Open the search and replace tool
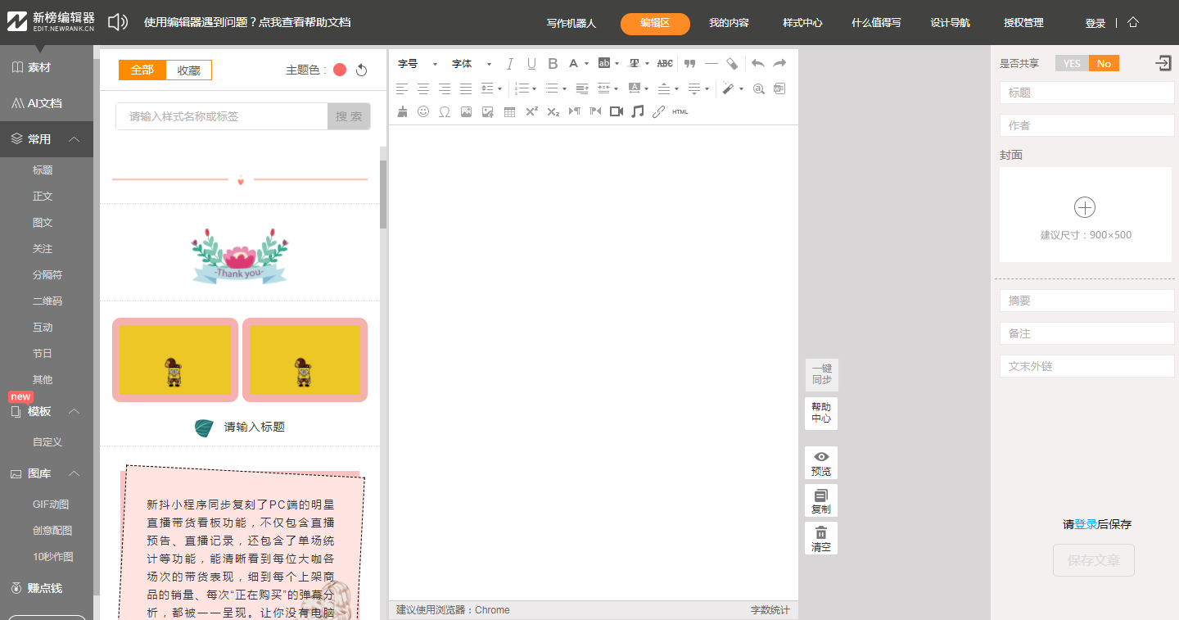1179x620 pixels. tap(758, 88)
